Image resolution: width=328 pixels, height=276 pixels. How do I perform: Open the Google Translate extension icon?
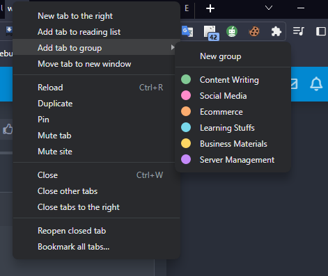point(187,31)
